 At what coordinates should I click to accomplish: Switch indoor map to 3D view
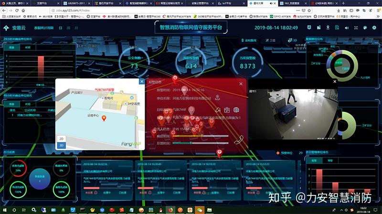click(x=62, y=145)
